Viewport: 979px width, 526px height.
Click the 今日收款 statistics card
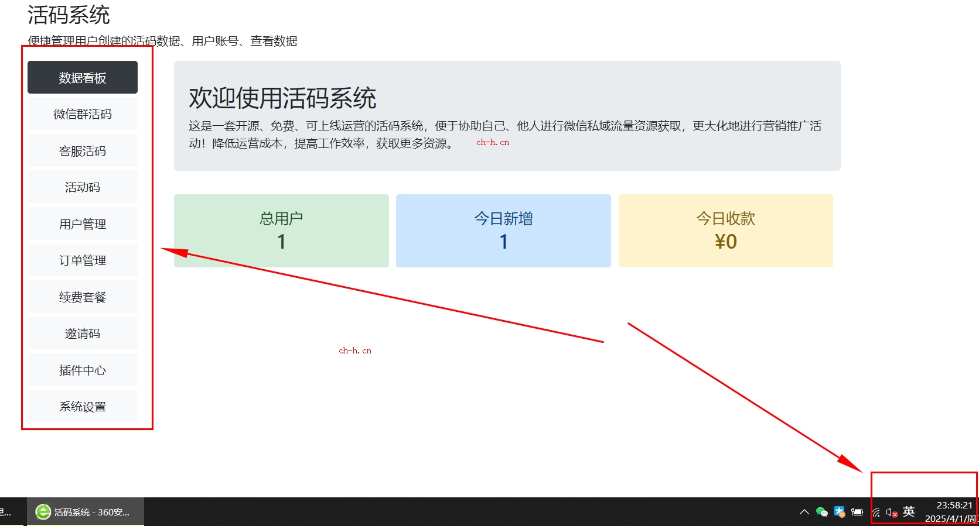[726, 231]
